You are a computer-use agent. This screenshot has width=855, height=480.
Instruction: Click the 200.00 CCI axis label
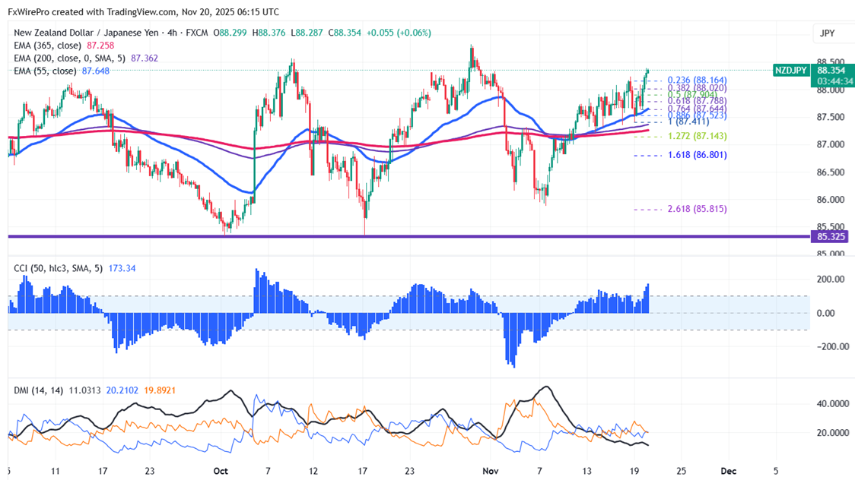829,279
